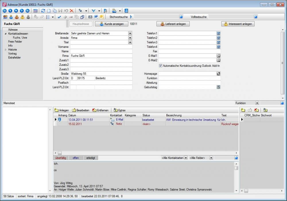Click the Stichwortsuche input field
Viewport: 287px width, 201px height.
tap(156, 17)
